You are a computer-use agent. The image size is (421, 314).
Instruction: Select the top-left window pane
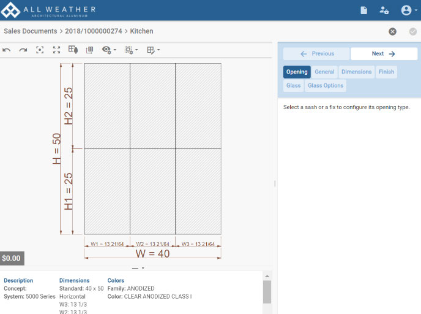pos(107,105)
